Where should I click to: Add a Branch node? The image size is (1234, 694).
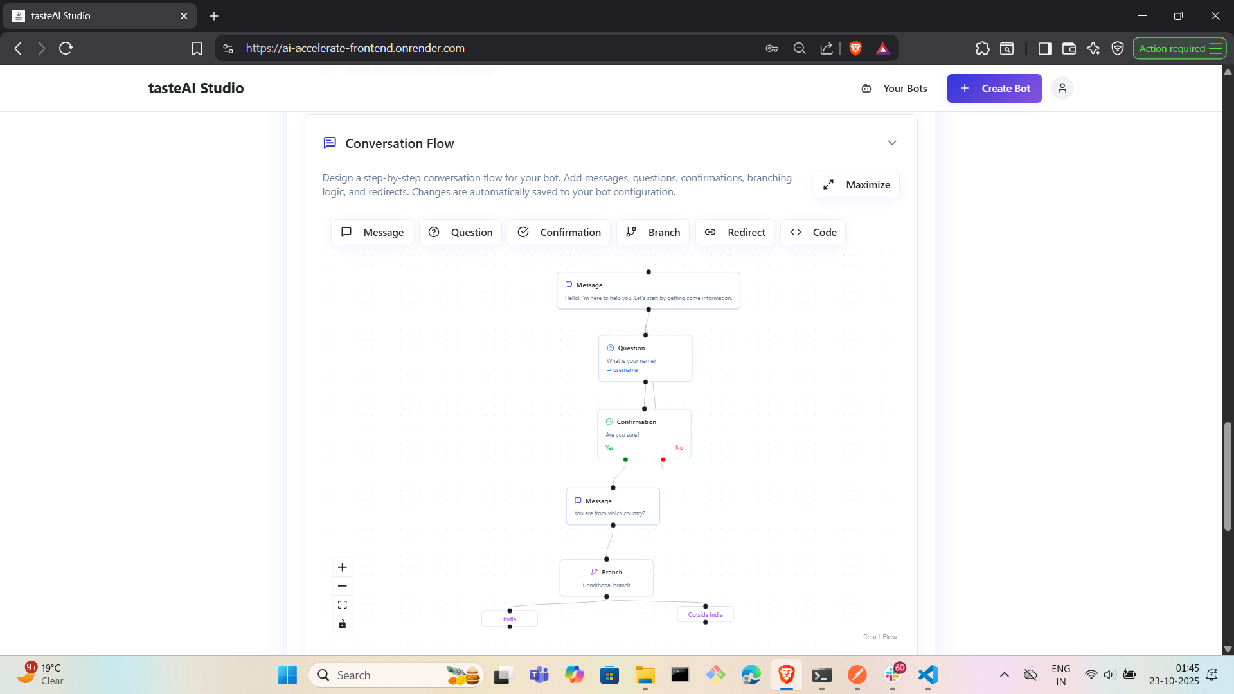coord(653,232)
